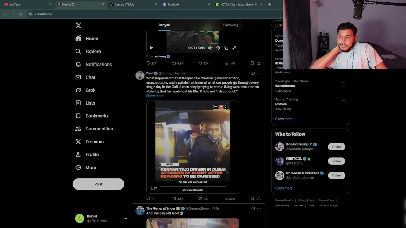The image size is (406, 228).
Task: Open more options for Gentildonna trend
Action: pos(343,82)
